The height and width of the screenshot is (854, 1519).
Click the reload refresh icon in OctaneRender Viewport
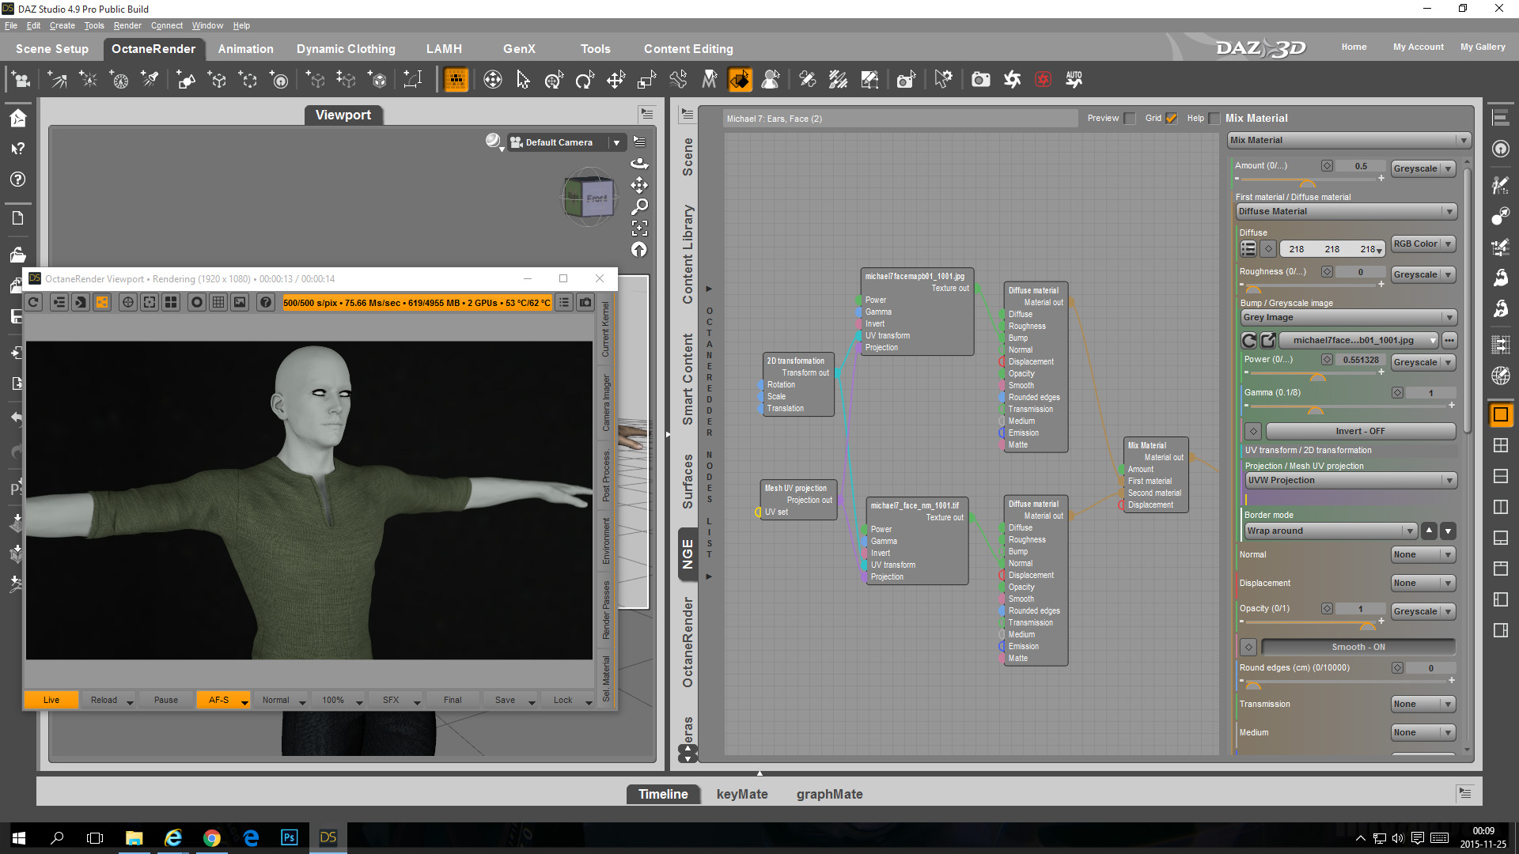tap(33, 302)
